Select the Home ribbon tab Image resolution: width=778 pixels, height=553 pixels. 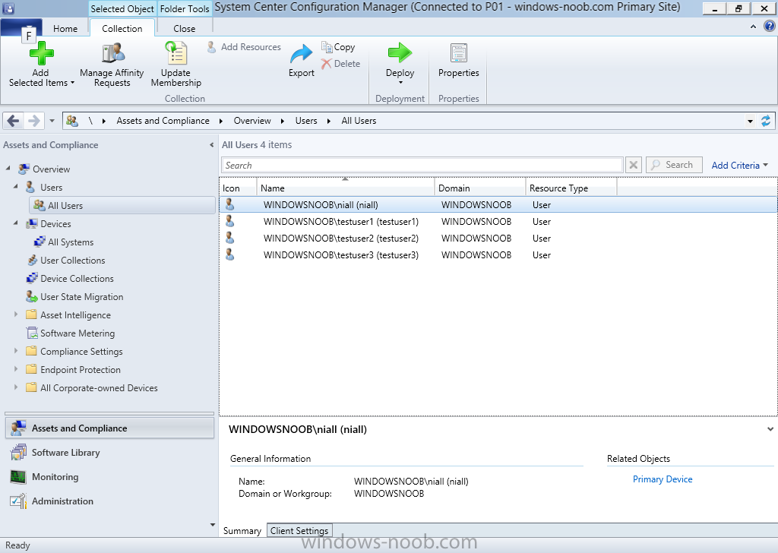(65, 29)
